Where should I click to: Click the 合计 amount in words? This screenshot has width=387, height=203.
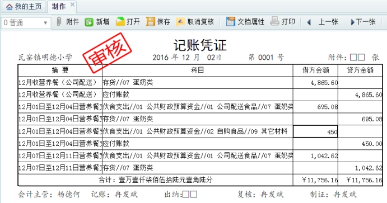click(156, 180)
